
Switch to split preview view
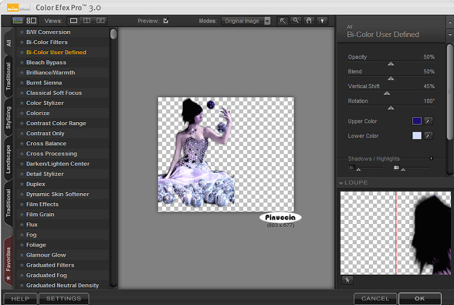coord(87,21)
